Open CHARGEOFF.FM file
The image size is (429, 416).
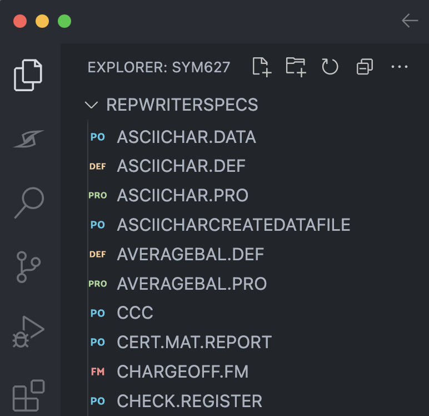coord(182,372)
